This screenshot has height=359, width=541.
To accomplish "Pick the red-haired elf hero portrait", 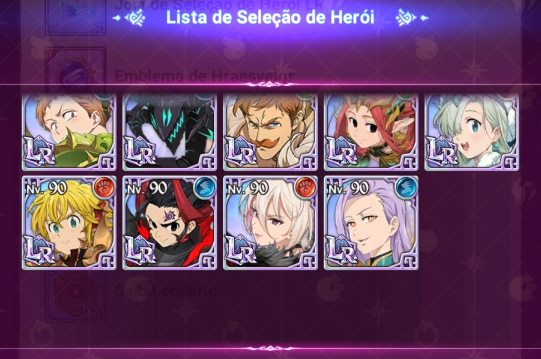I will [x=371, y=132].
